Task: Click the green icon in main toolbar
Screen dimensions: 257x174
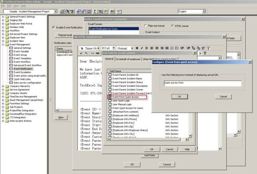Action: (112, 11)
